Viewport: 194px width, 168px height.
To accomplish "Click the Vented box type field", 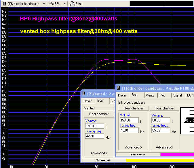I will [x=99, y=108].
